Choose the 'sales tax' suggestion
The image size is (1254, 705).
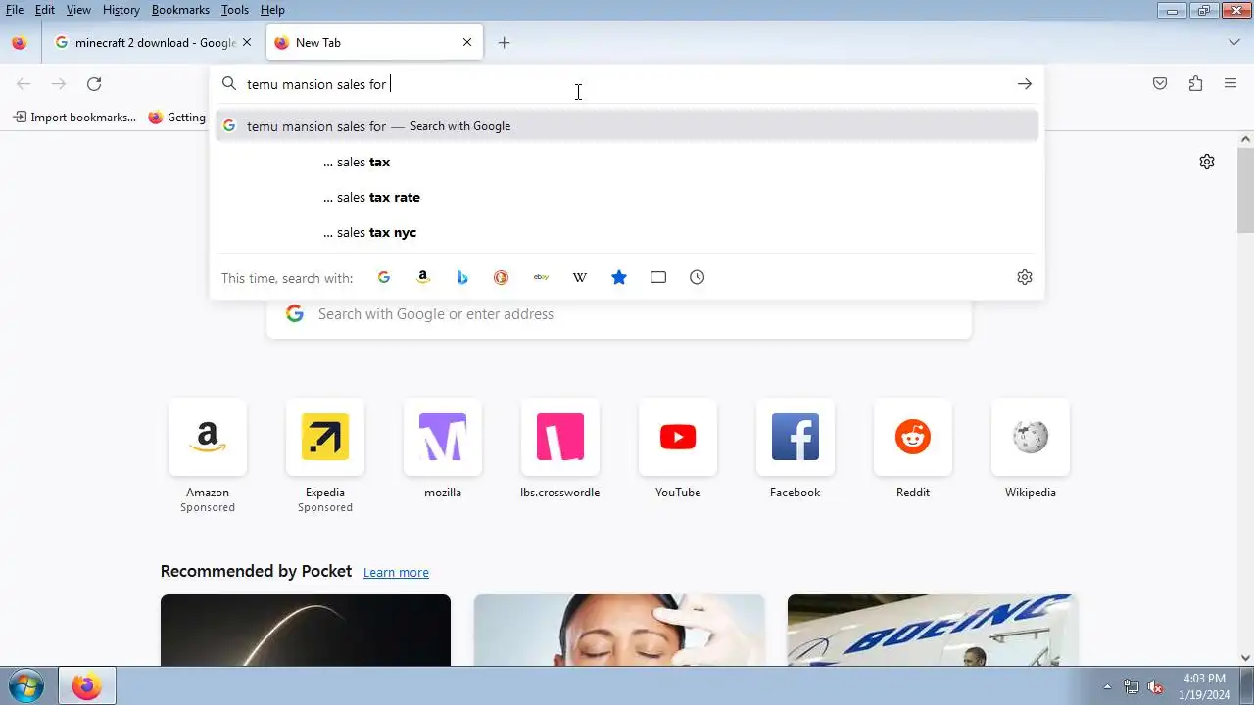627,162
